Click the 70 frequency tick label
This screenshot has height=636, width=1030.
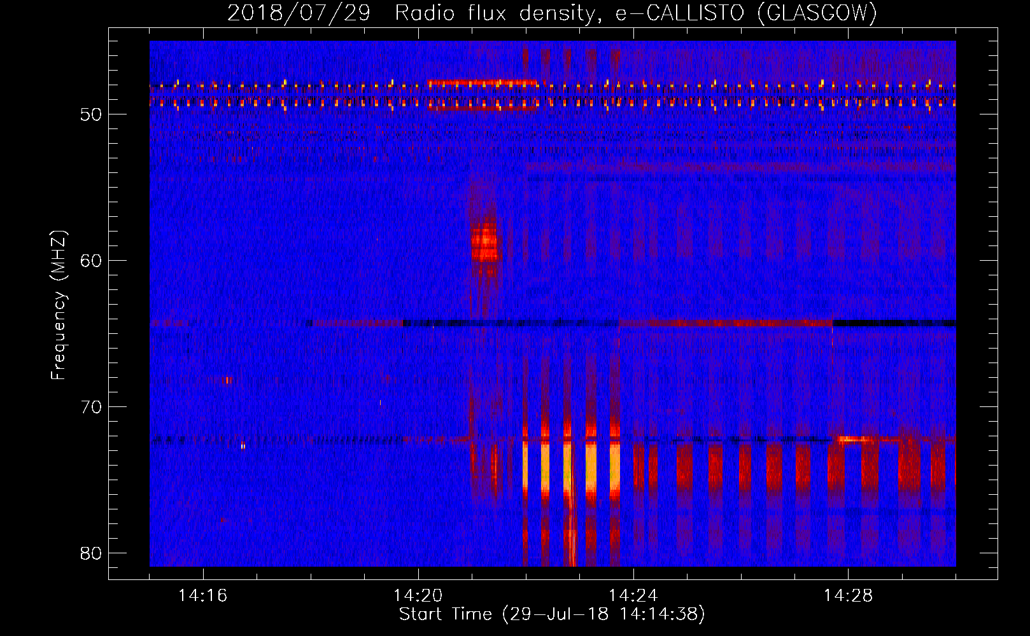[91, 407]
